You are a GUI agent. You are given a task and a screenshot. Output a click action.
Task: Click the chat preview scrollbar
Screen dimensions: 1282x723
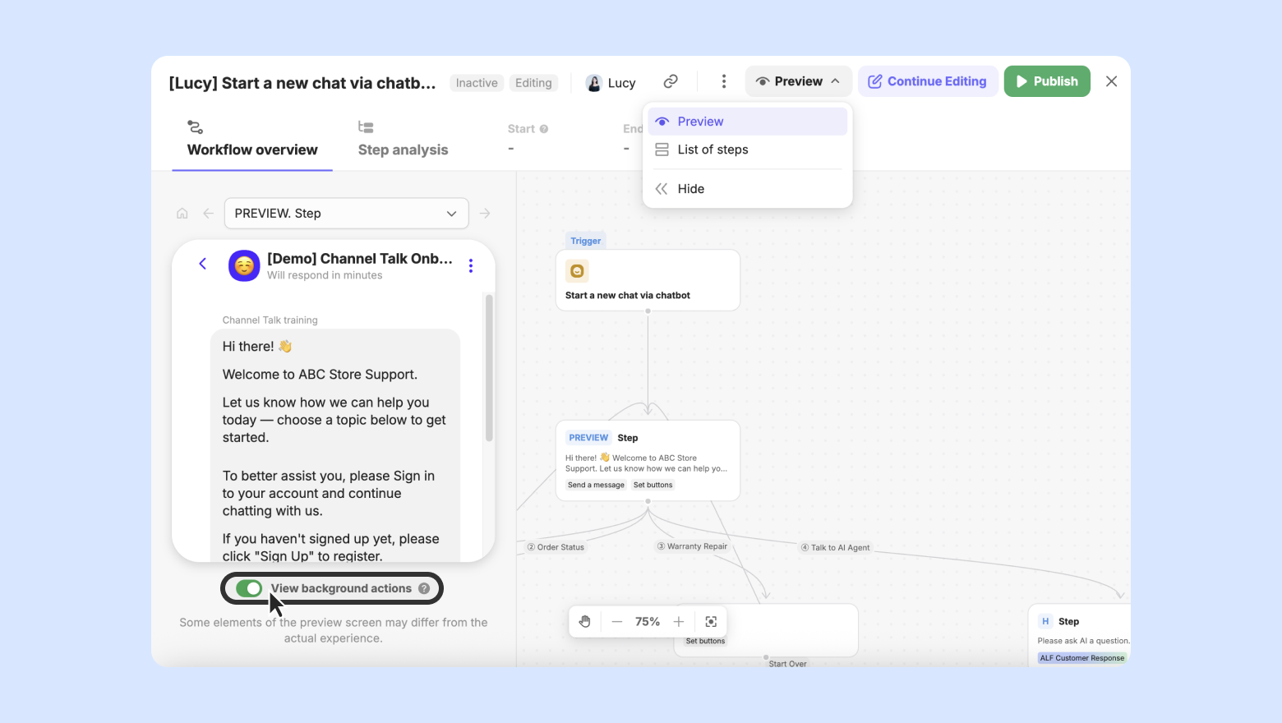tap(489, 368)
